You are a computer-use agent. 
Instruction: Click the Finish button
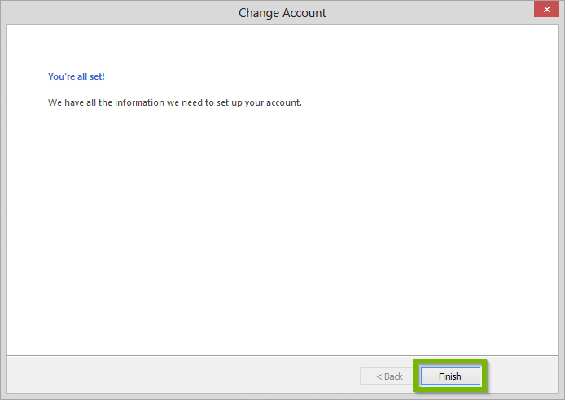[449, 376]
